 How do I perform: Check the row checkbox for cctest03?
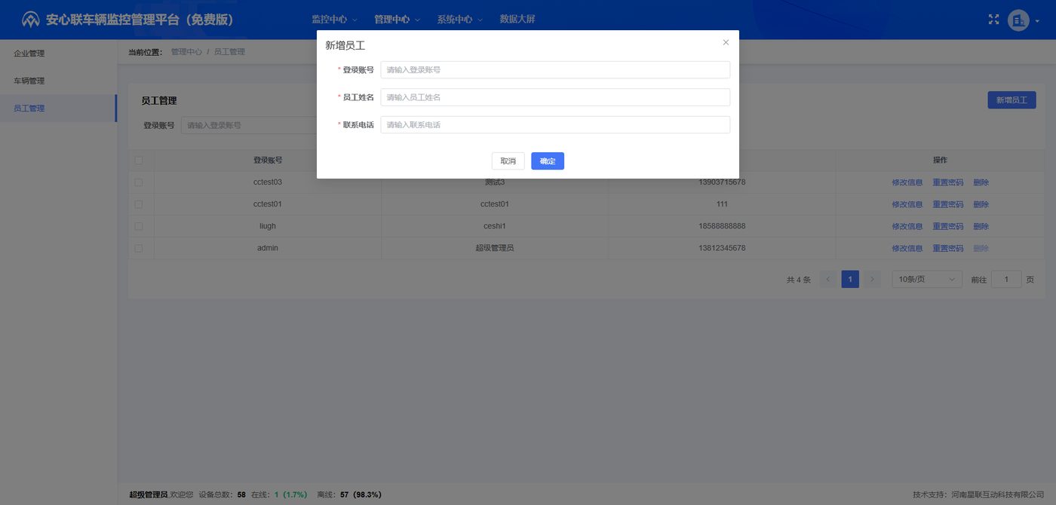(138, 182)
